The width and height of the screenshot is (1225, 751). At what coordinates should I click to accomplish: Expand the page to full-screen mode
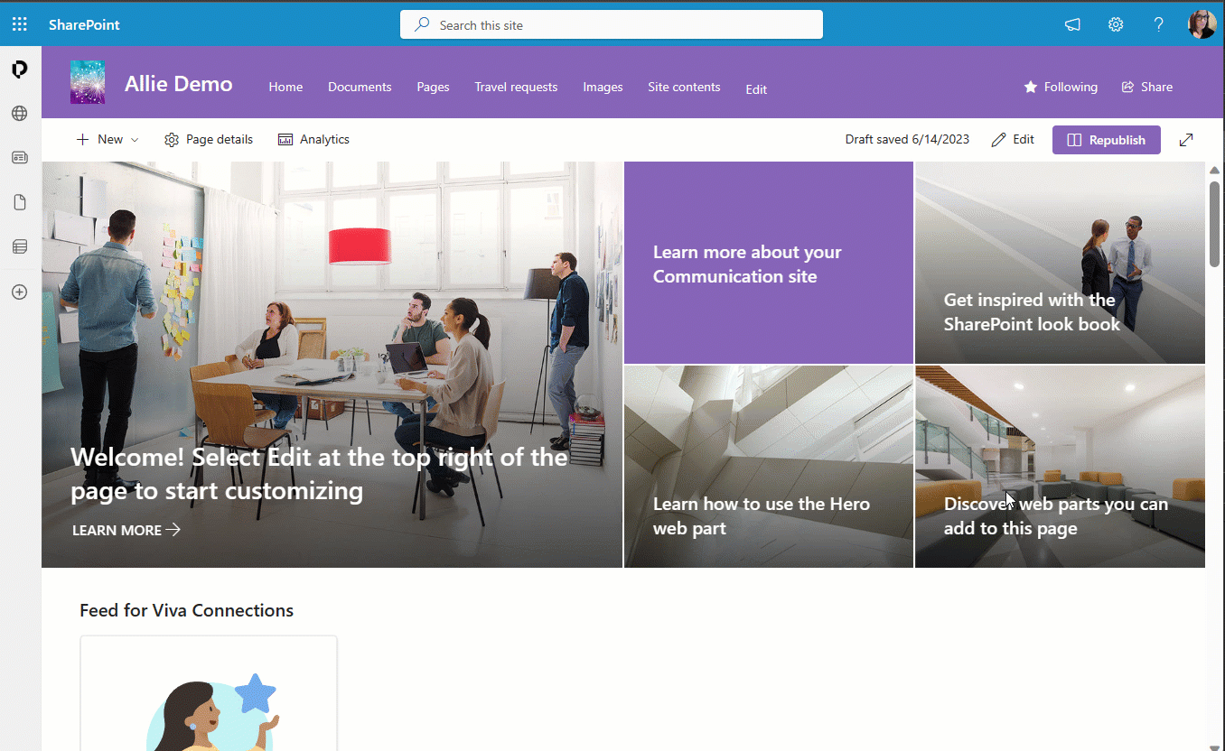click(x=1186, y=140)
